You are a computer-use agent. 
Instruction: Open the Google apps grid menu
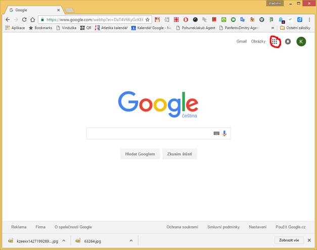(x=275, y=41)
